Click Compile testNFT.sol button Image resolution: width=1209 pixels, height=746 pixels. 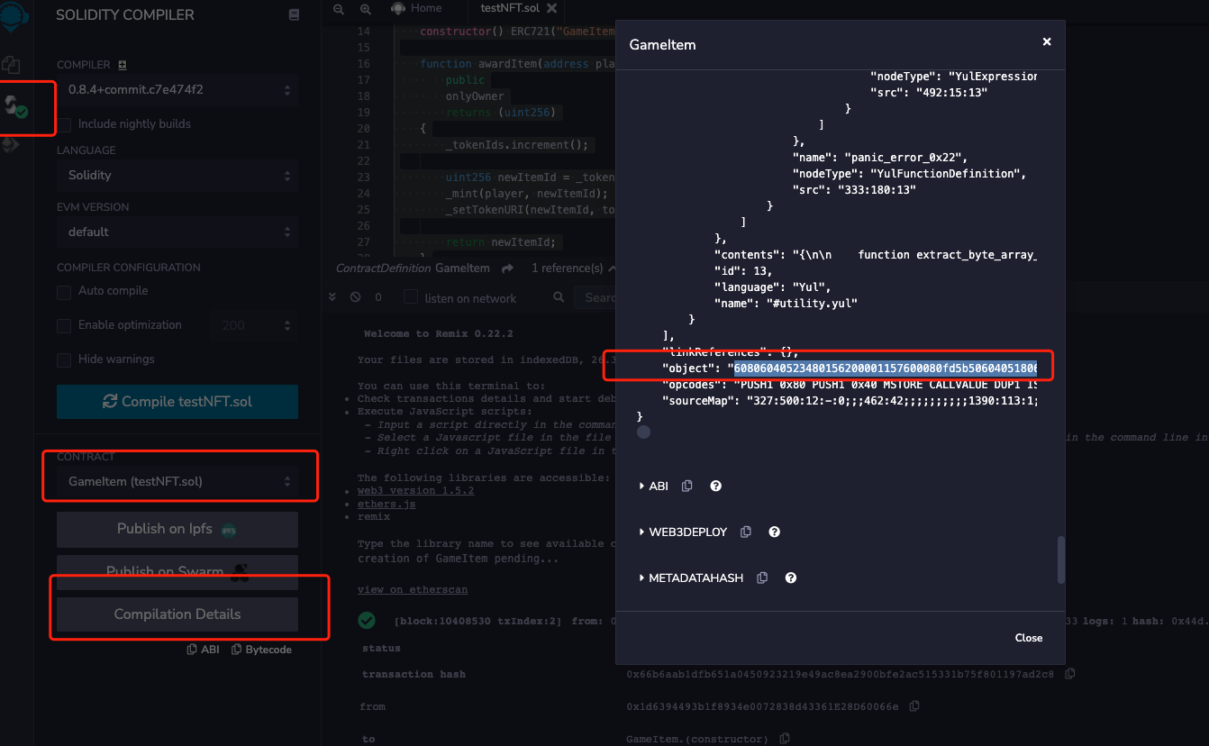pyautogui.click(x=177, y=402)
